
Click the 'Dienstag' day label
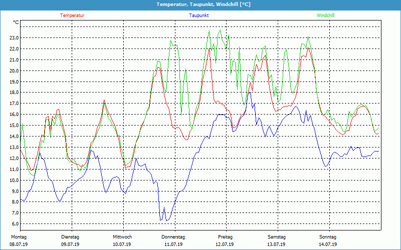[70, 237]
